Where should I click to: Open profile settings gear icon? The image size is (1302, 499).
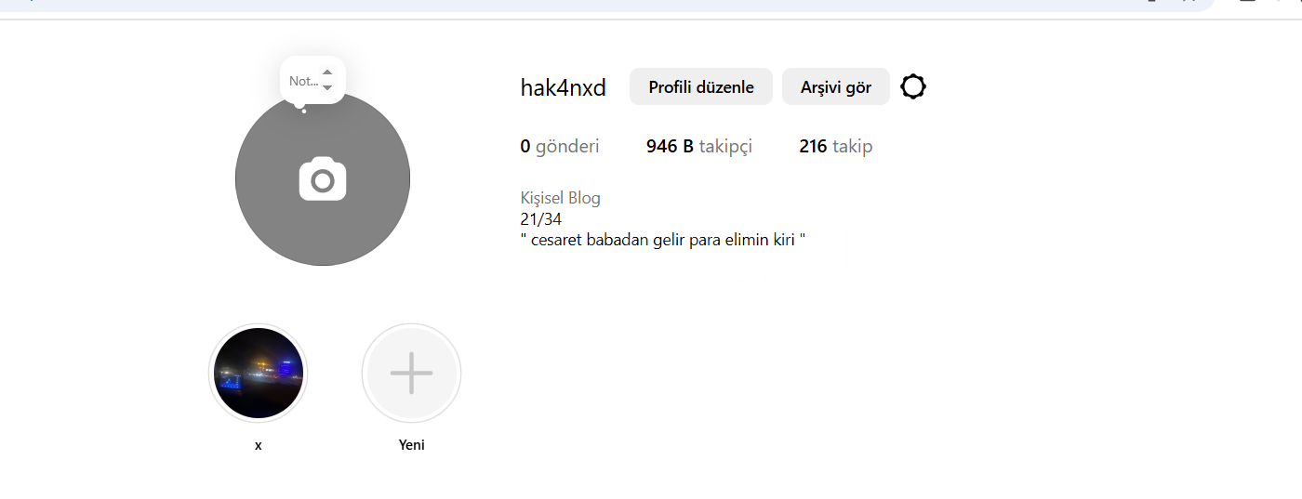point(913,87)
